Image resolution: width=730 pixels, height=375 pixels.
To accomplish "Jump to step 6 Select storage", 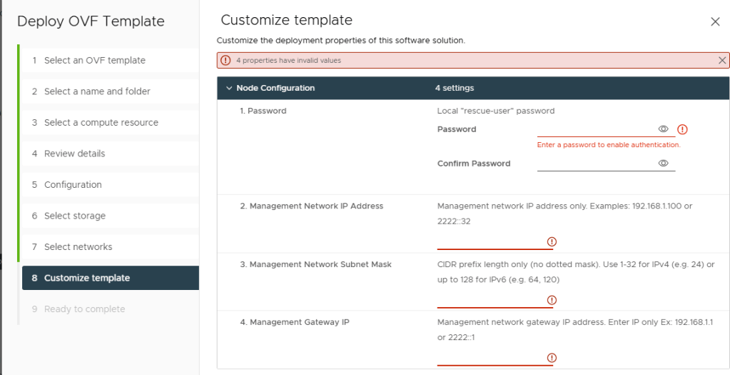I will [x=111, y=216].
